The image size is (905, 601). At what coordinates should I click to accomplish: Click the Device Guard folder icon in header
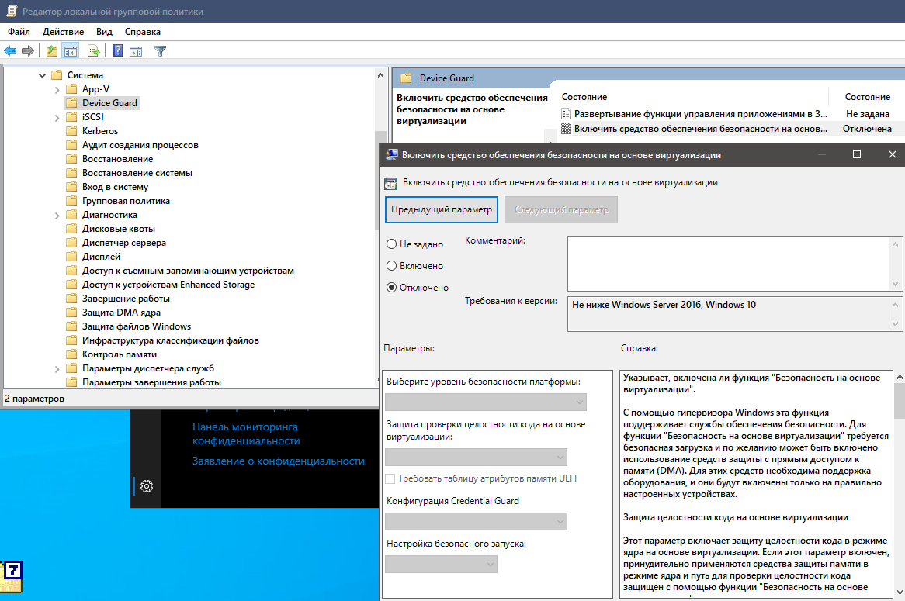pyautogui.click(x=407, y=78)
